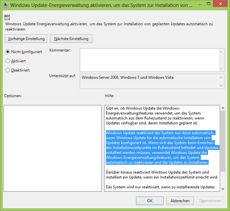Click inside the empty Optionen panel
Viewport: 230px width, 211px height.
pyautogui.click(x=53, y=148)
